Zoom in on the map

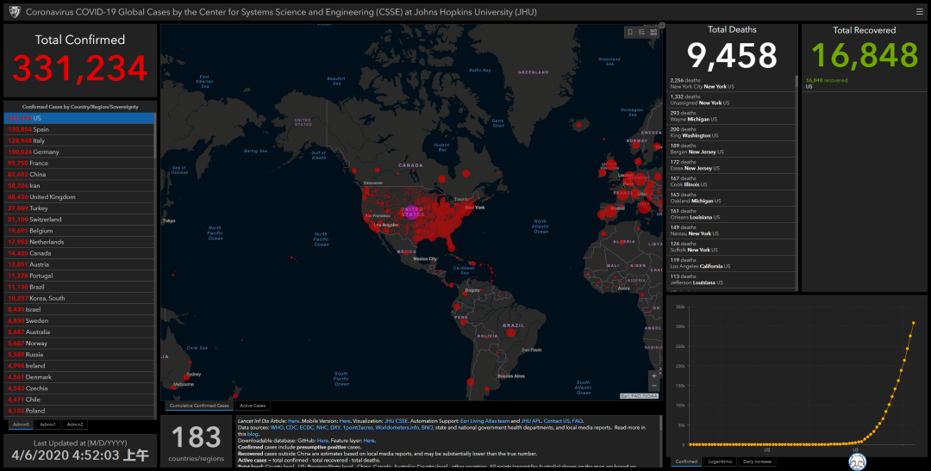point(654,375)
